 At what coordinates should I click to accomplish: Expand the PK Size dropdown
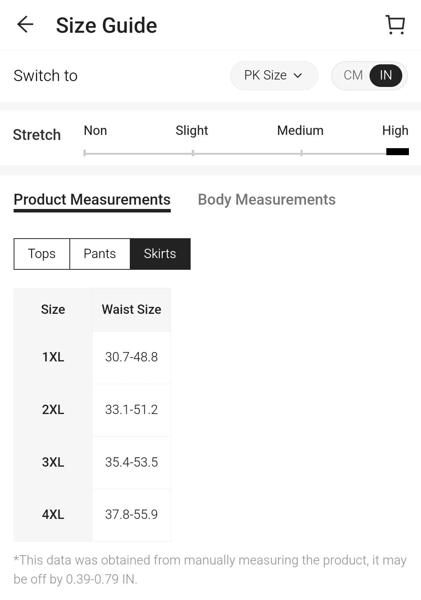(274, 75)
